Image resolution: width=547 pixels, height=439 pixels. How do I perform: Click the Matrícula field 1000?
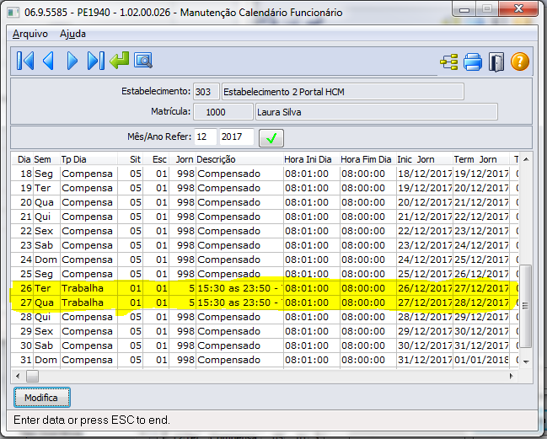coord(223,112)
